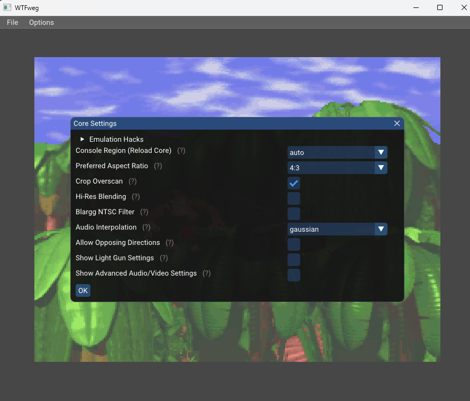This screenshot has width=470, height=401.
Task: Open the Console Region dropdown set to auto
Action: coord(337,153)
